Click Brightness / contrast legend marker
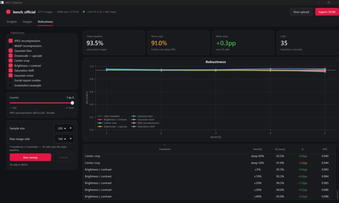Screen dimensions: 339x203 [100, 120]
